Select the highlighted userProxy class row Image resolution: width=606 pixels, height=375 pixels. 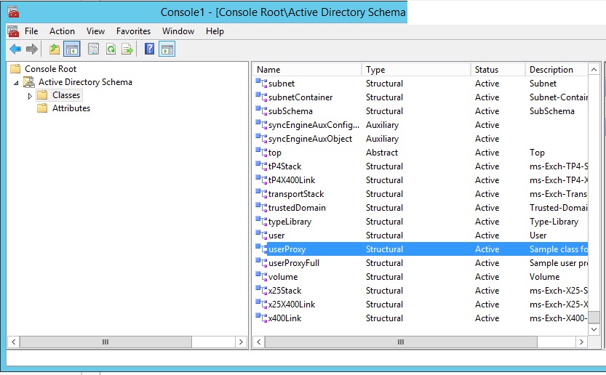(x=421, y=249)
